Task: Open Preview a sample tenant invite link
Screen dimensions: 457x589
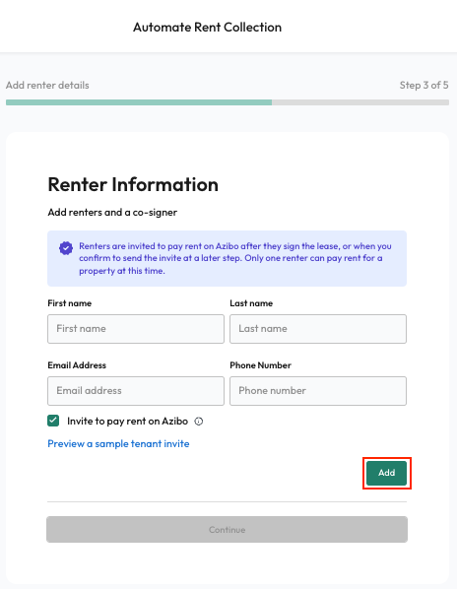Action: coord(118,443)
